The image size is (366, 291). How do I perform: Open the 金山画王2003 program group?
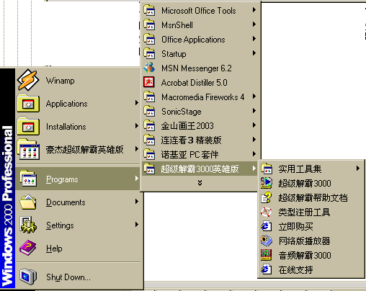(x=200, y=125)
